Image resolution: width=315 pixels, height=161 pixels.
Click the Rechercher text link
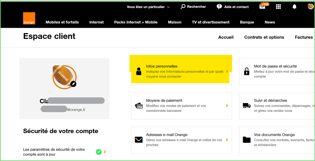click(x=196, y=7)
